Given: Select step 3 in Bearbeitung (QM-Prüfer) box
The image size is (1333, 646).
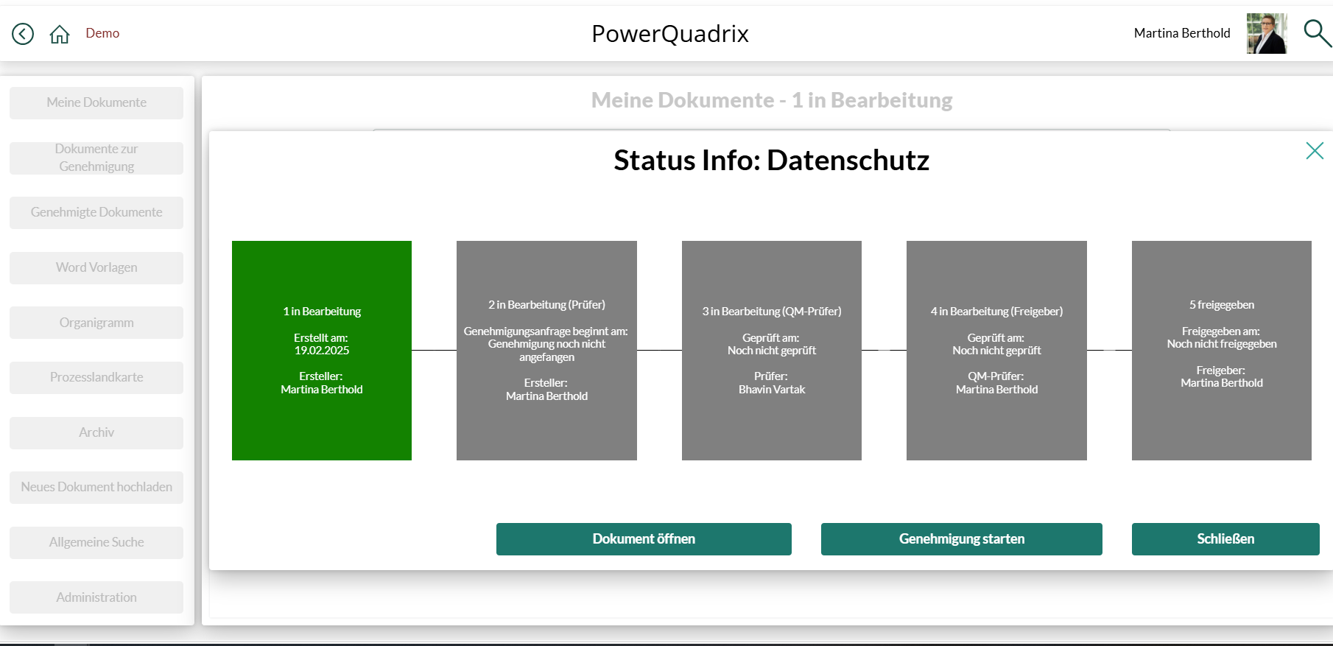Looking at the screenshot, I should (x=772, y=351).
